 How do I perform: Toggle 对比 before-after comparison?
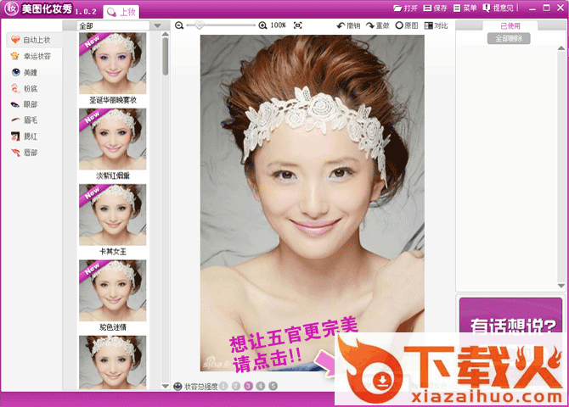pos(436,26)
